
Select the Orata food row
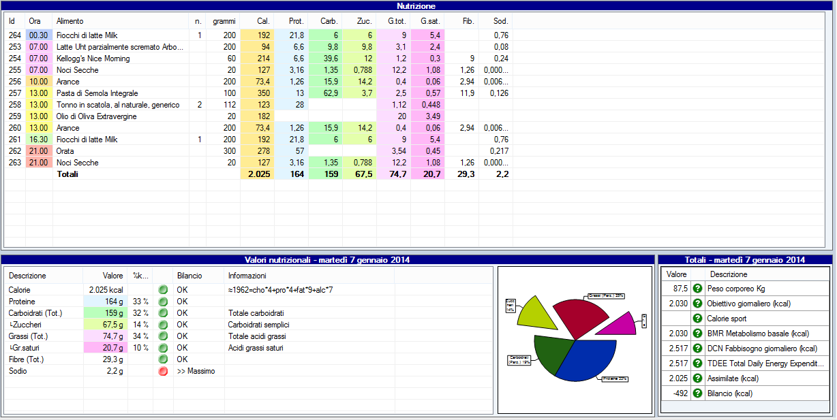[x=65, y=151]
